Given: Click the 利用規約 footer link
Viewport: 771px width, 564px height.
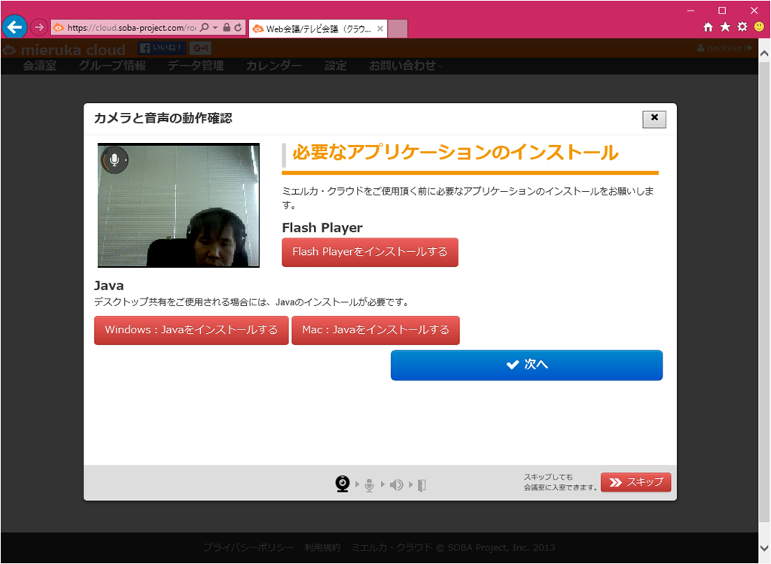Looking at the screenshot, I should (322, 547).
